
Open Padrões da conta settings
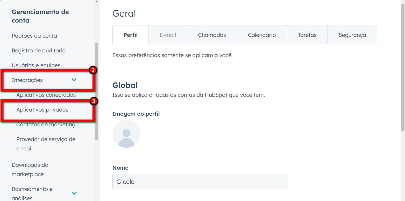tap(35, 36)
